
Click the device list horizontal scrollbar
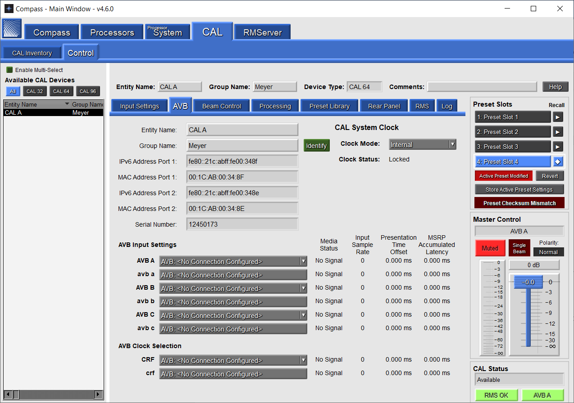point(54,394)
